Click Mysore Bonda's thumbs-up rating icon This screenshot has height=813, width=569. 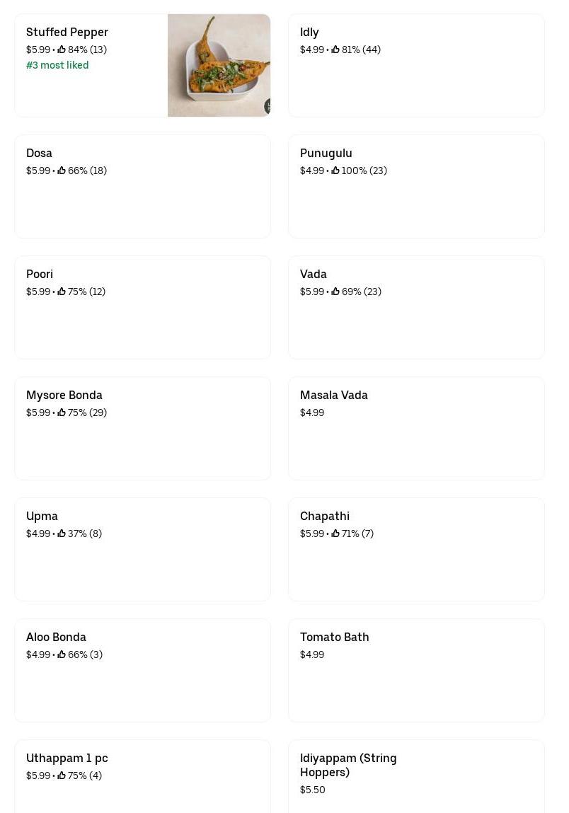62,413
